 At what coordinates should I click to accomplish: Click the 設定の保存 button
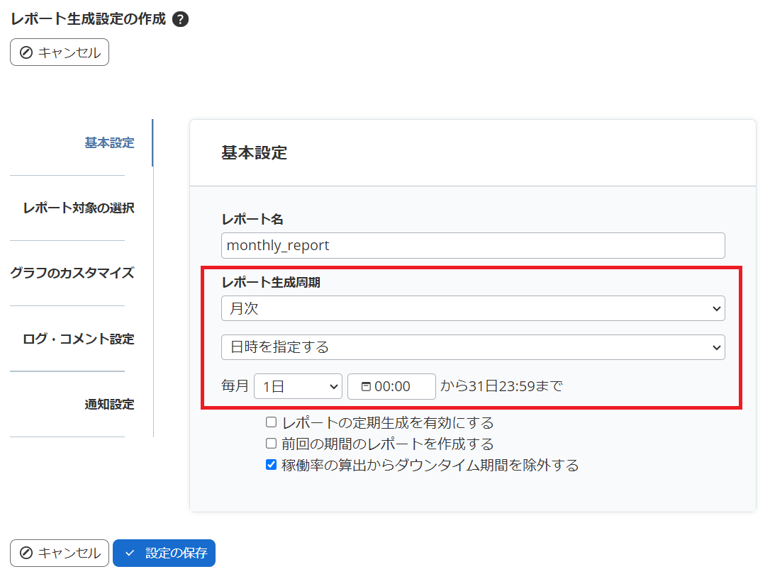click(164, 553)
